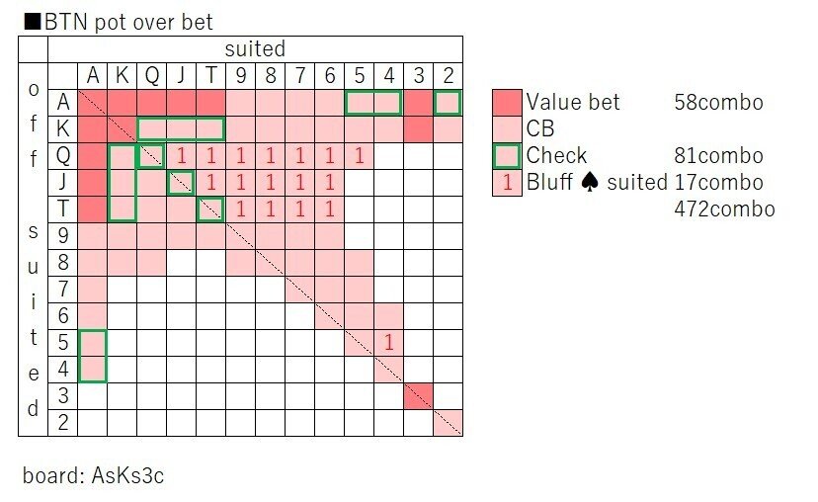Click the Bluff legend swatch marked 1
Screen dimensions: 818x502
(x=507, y=183)
